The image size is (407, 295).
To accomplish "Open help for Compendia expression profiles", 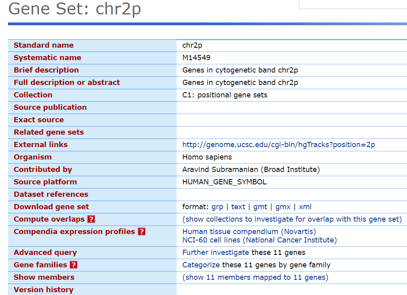I will pyautogui.click(x=141, y=232).
